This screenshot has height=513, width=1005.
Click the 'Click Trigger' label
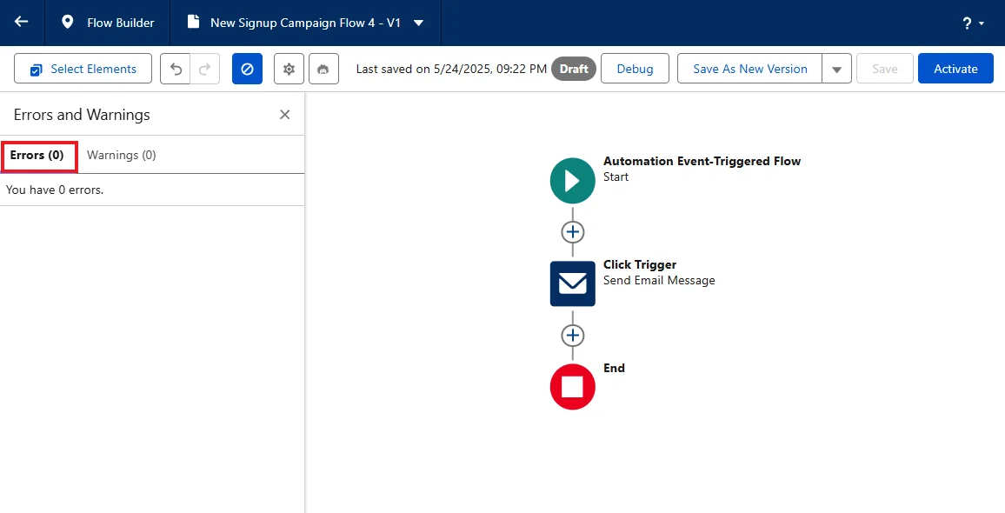click(640, 264)
